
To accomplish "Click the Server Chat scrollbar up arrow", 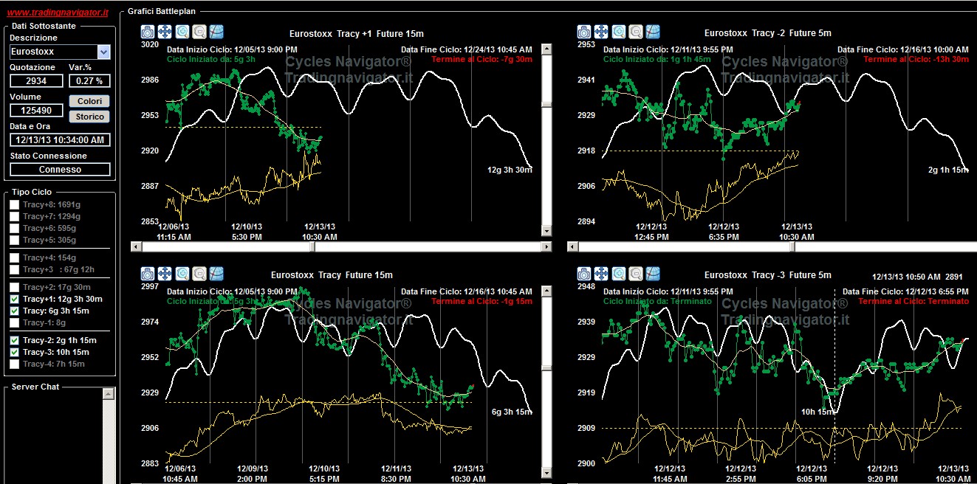I will (x=109, y=395).
